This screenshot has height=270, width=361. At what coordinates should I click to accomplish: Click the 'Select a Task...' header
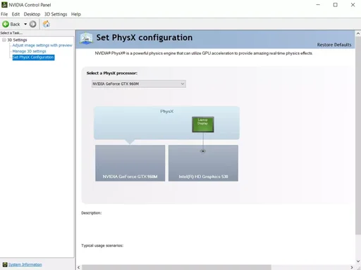pos(11,33)
